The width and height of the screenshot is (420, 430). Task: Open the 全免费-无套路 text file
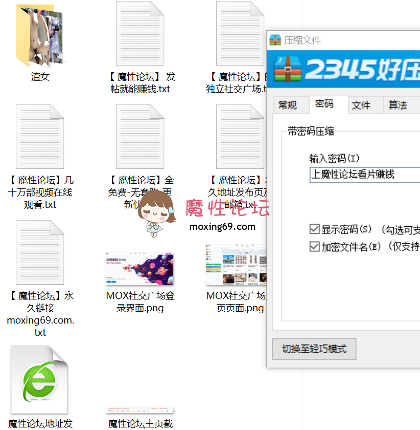[139, 136]
